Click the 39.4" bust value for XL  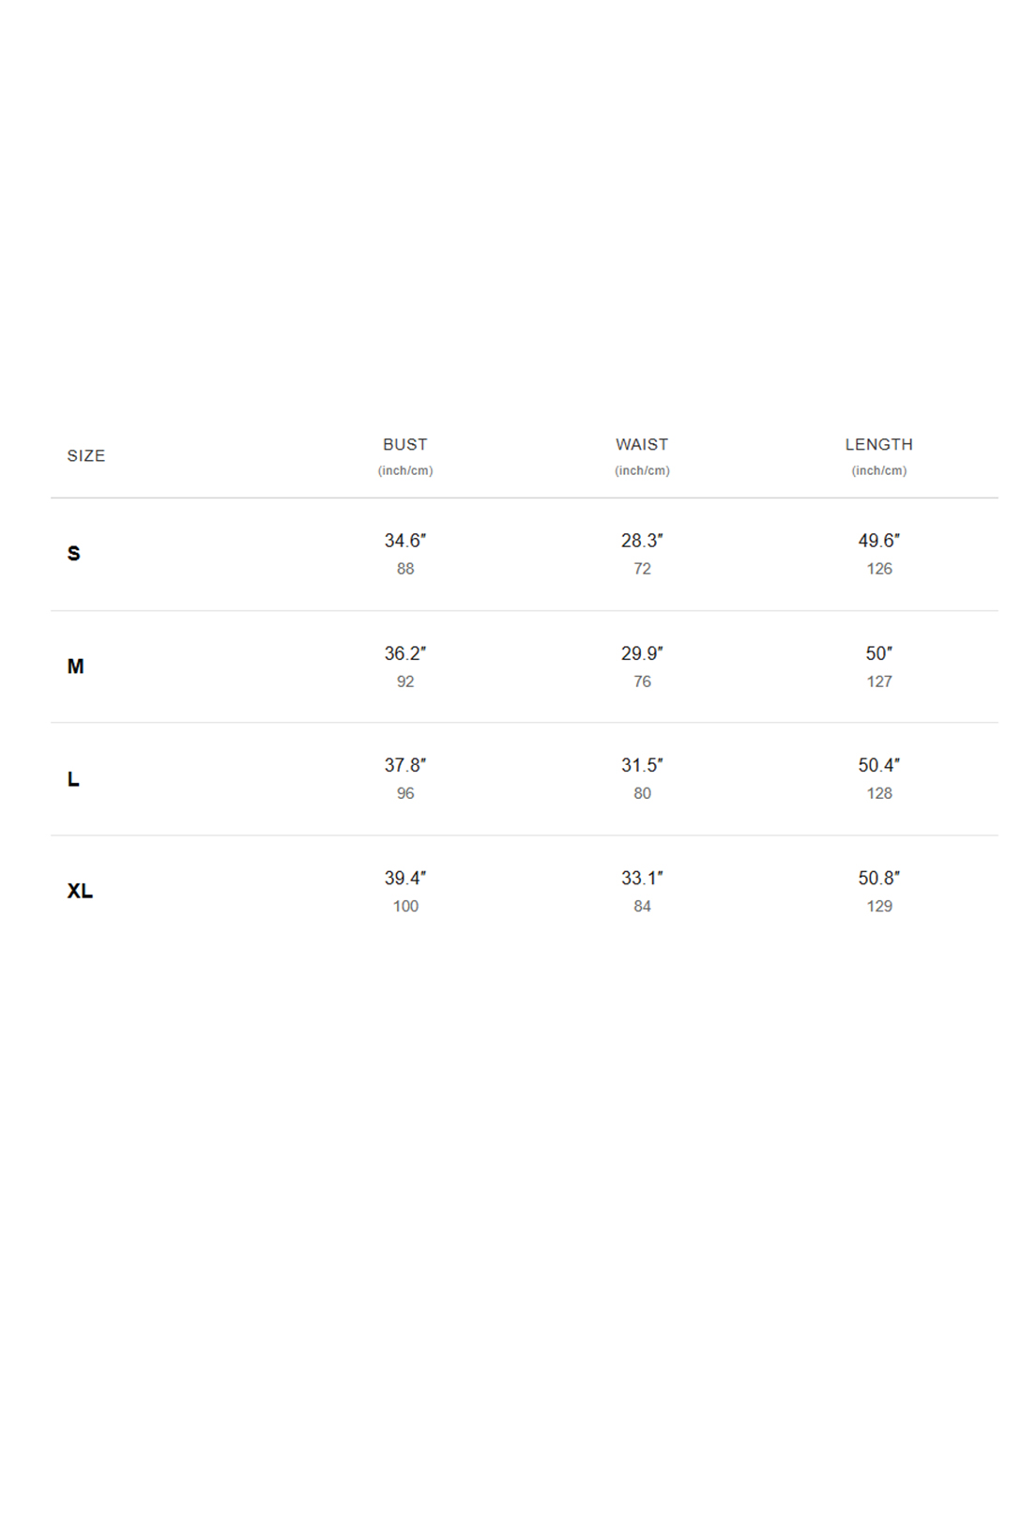tap(405, 878)
